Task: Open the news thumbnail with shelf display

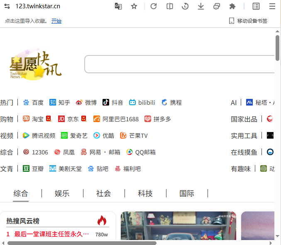Action: tap(178, 226)
